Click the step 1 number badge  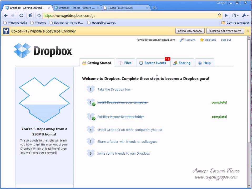tap(91, 89)
